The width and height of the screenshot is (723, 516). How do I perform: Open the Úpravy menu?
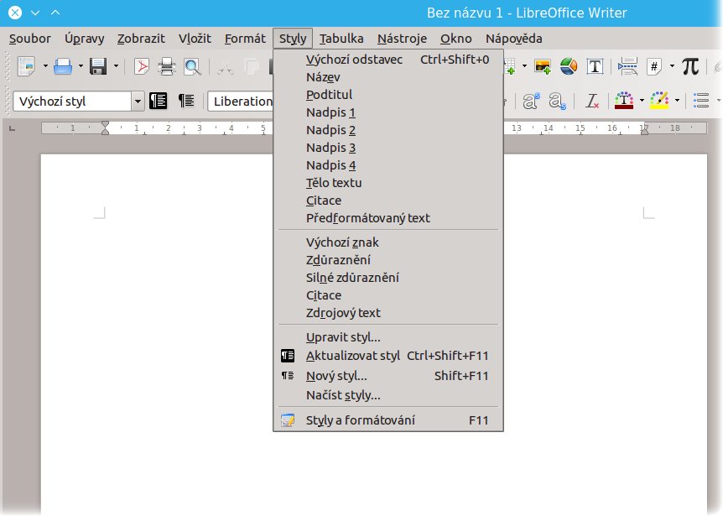point(85,39)
